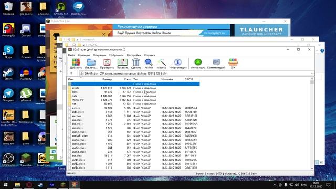This screenshot has height=189, width=336.
Task: Open the uTorrent desktop shortcut
Action: click(26, 95)
